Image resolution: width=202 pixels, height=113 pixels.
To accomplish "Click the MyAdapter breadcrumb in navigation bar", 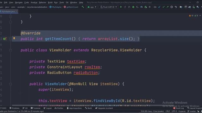I will coord(56,7).
